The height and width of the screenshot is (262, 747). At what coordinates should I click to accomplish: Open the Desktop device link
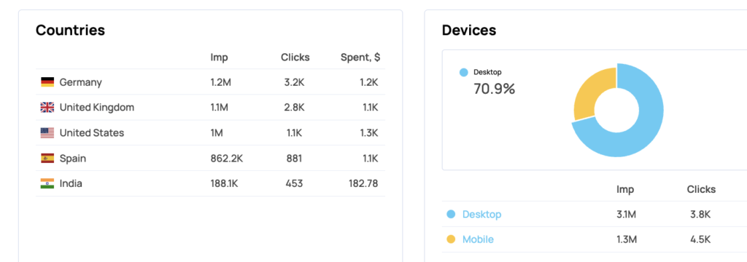(x=481, y=215)
